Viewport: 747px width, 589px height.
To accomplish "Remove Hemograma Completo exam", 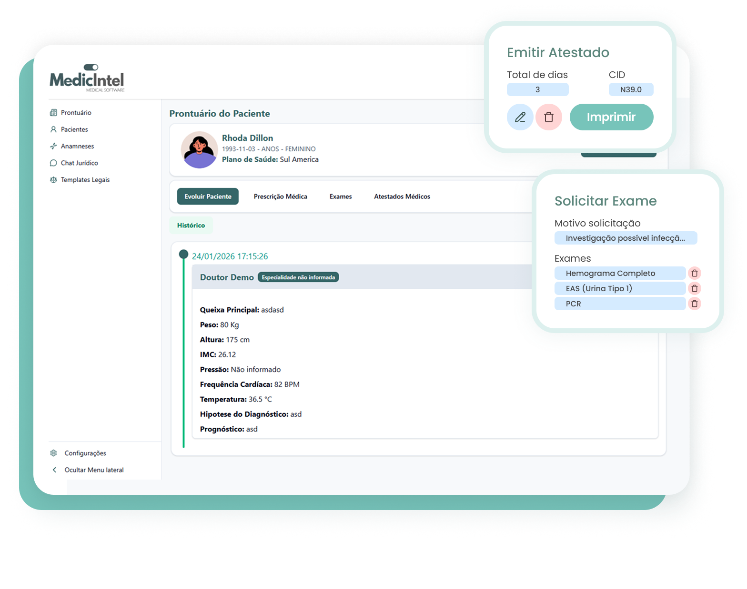I will tap(694, 273).
